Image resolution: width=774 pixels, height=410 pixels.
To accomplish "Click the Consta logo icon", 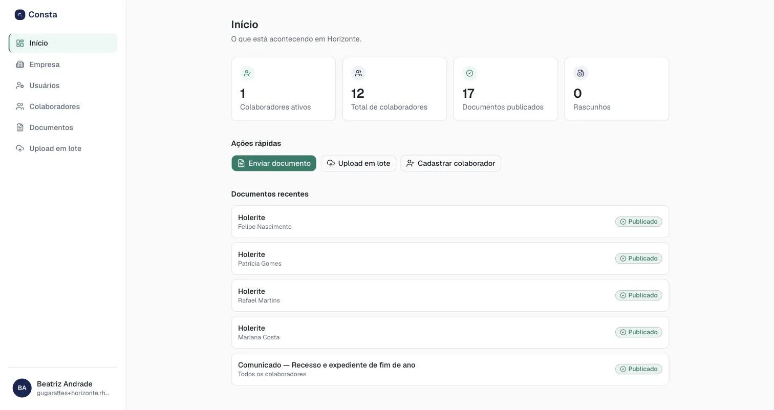I will pyautogui.click(x=20, y=15).
